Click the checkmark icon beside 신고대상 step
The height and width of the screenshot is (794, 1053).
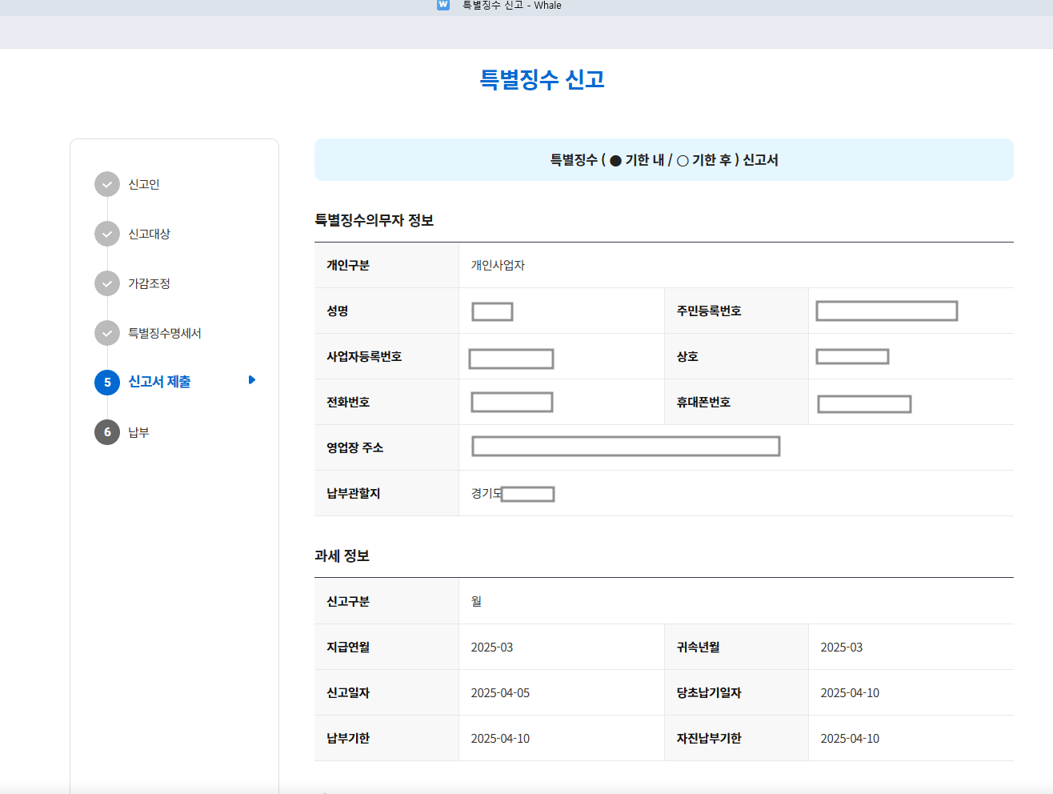106,234
